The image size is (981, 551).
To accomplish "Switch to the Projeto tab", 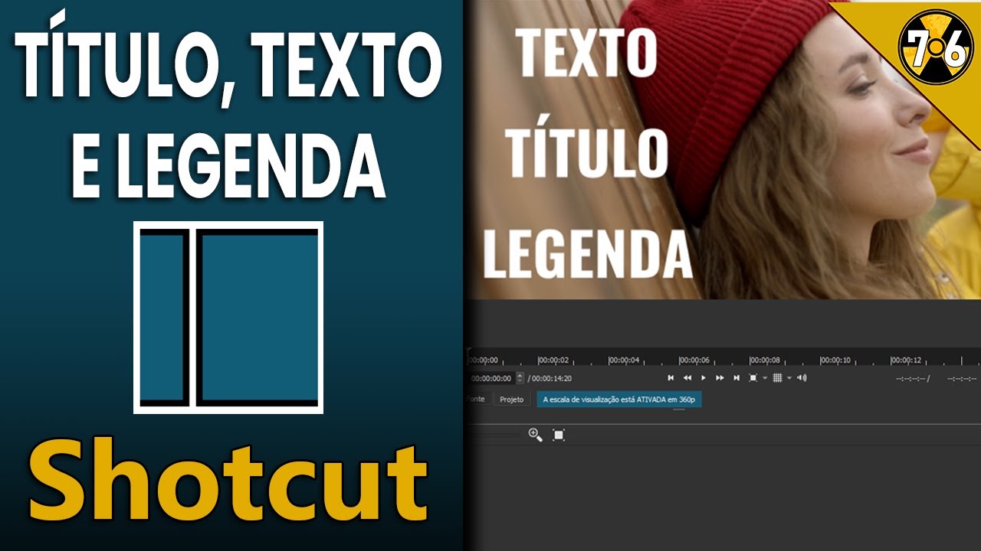I will 511,399.
